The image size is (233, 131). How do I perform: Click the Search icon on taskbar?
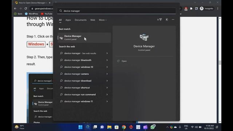88,127
